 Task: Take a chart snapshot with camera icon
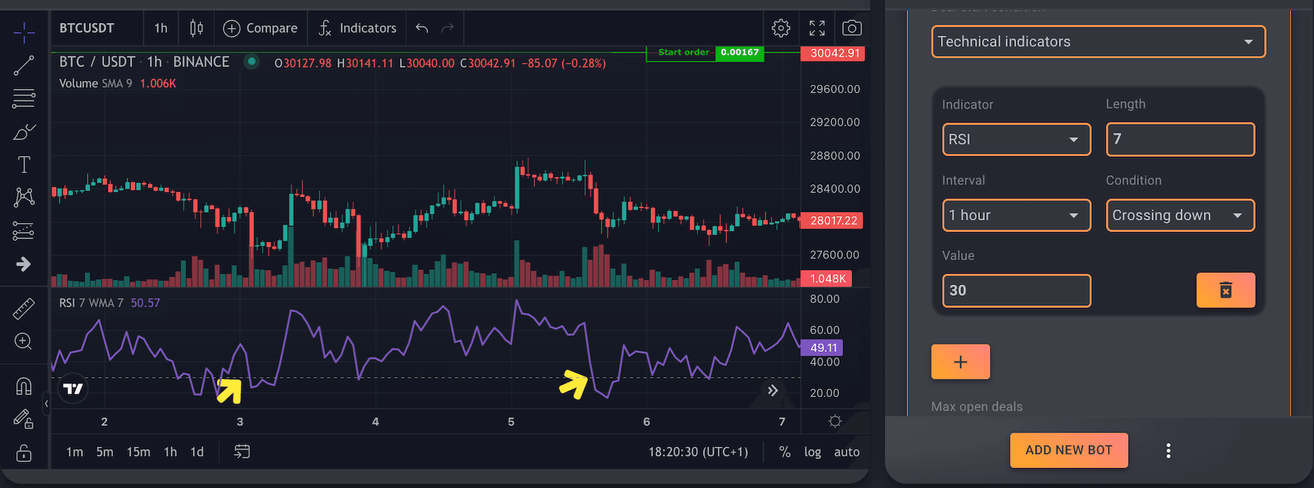pyautogui.click(x=852, y=28)
